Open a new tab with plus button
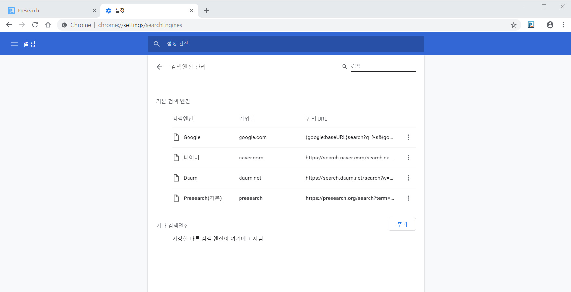Image resolution: width=571 pixels, height=292 pixels. (x=207, y=11)
